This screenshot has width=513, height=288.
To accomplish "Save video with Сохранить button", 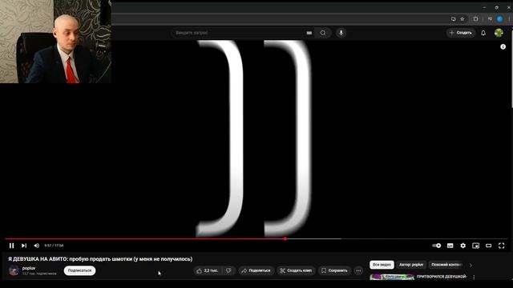I will point(334,270).
